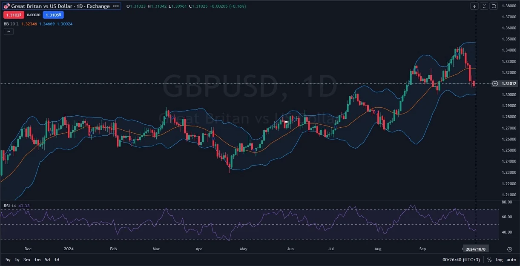Click the RSI 80.00 scale label
The height and width of the screenshot is (266, 520).
(x=507, y=202)
